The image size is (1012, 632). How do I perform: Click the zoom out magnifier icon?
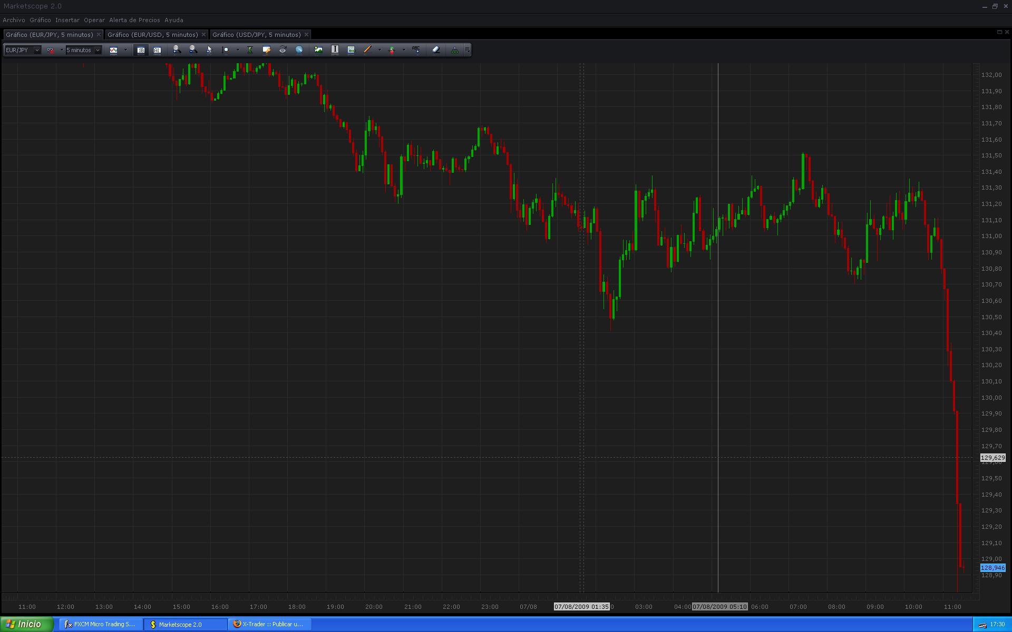pyautogui.click(x=193, y=50)
